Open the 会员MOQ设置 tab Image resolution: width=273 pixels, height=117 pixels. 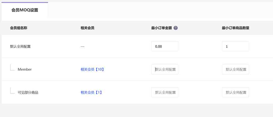point(25,10)
